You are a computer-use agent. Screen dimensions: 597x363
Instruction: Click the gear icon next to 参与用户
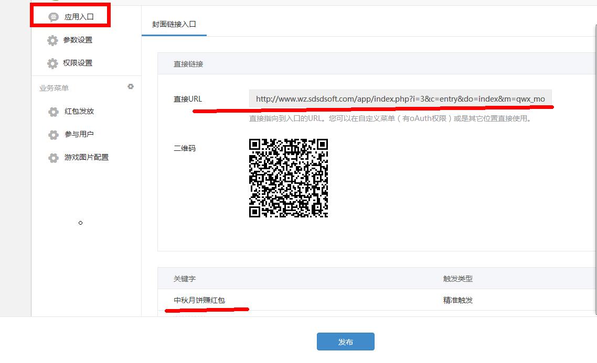coord(54,135)
